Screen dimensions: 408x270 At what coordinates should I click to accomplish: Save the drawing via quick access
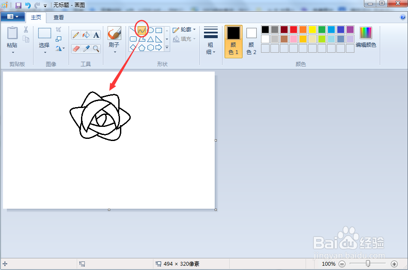[18, 5]
